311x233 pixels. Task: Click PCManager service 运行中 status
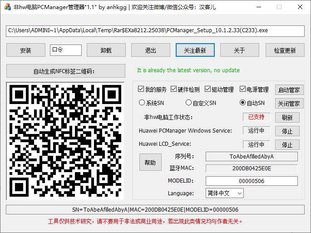(257, 130)
